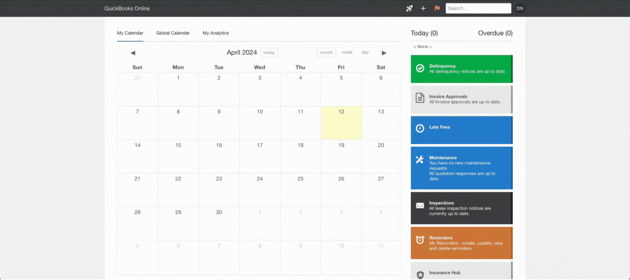Click the Late Fees clock icon

[x=420, y=128]
